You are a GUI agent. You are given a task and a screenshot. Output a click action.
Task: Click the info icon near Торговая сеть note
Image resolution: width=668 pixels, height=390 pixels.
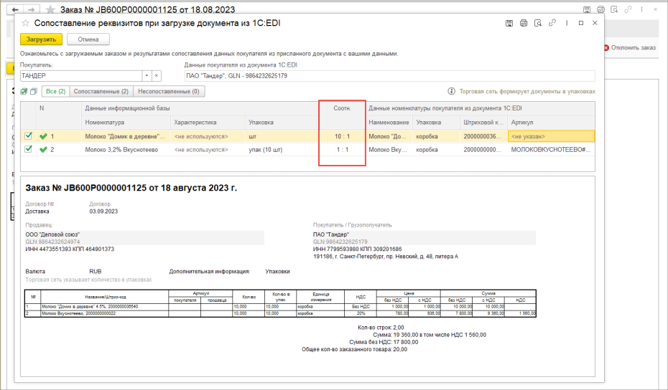pyautogui.click(x=452, y=92)
